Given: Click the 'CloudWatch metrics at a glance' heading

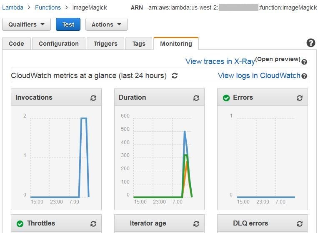Looking at the screenshot, I should [89, 76].
